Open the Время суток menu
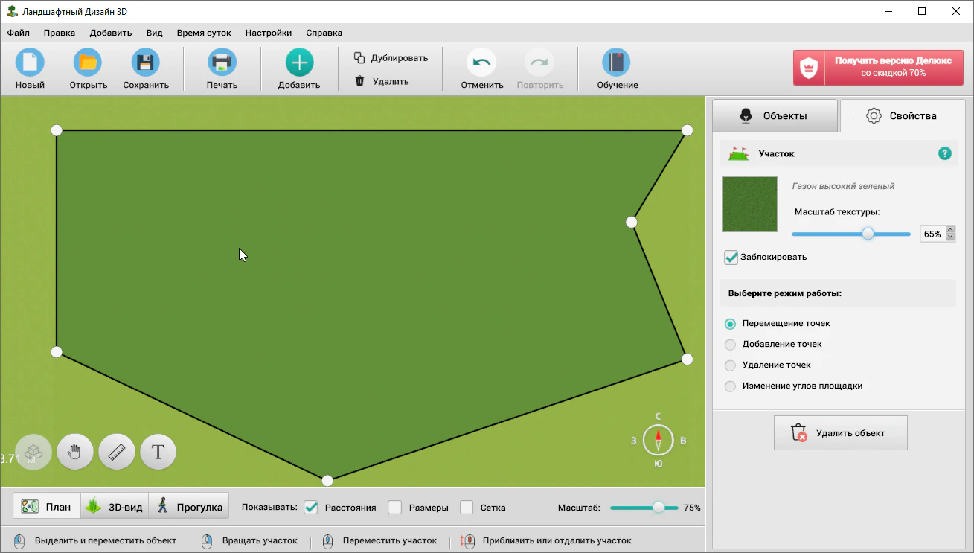974x553 pixels. click(203, 33)
